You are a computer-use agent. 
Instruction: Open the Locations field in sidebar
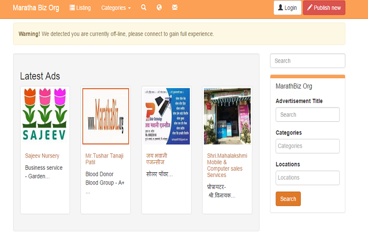308,178
